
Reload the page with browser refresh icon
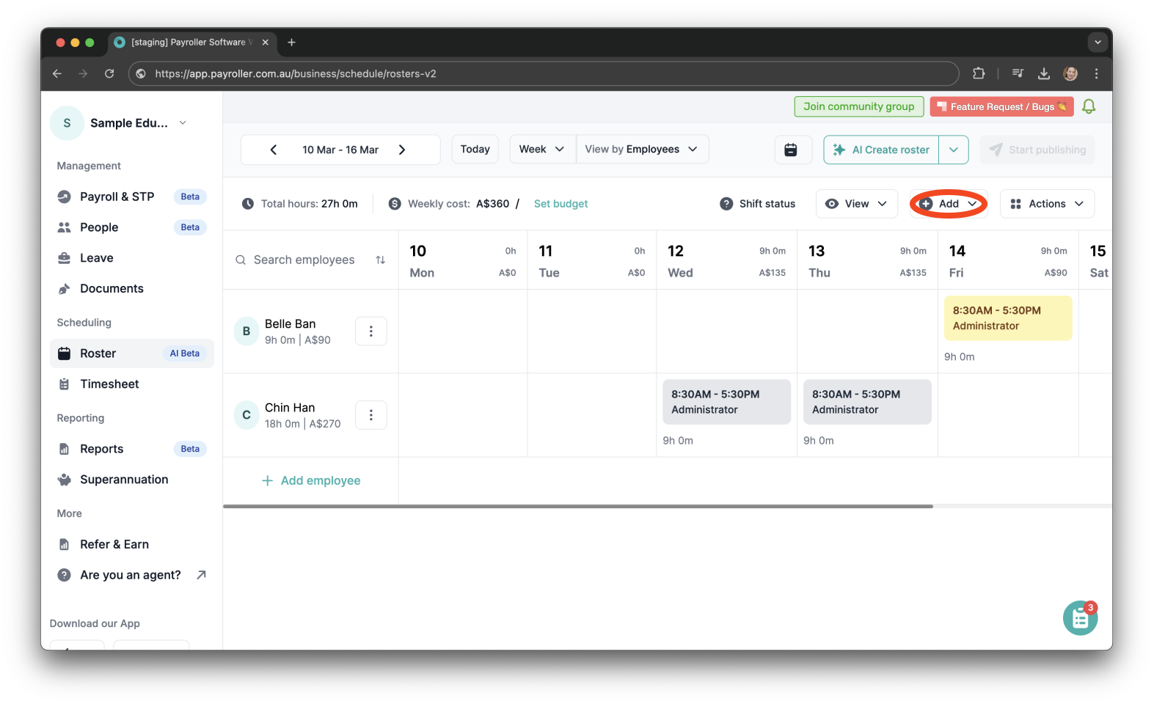point(109,73)
